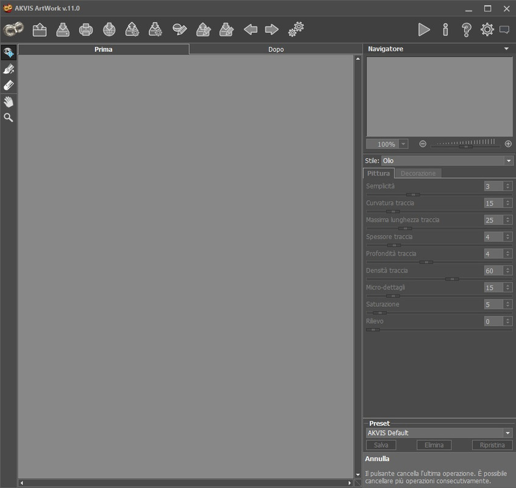516x488 pixels.
Task: Click vertical scrollbar up arrow
Action: (x=357, y=59)
